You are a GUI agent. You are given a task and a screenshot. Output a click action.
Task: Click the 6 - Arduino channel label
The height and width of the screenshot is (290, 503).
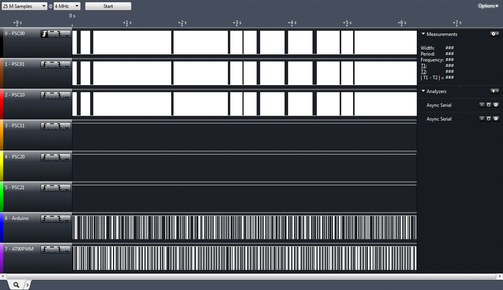point(17,218)
